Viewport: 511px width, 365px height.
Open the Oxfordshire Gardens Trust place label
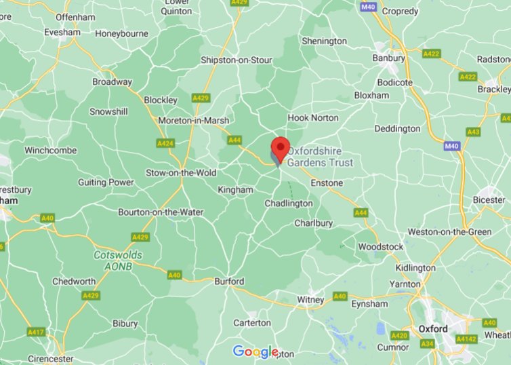(x=319, y=157)
